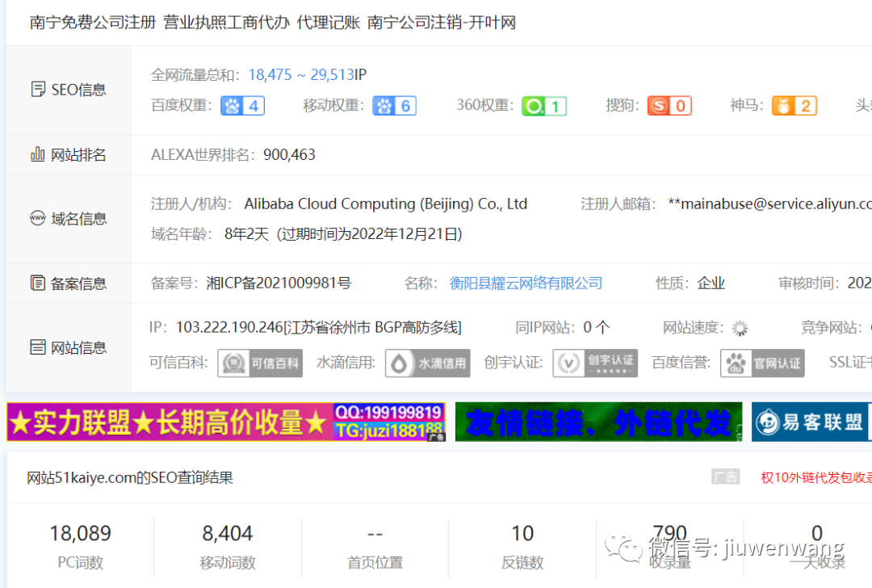Viewport: 872px width, 588px height.
Task: Click the Baidu weight badge showing 4
Action: [x=242, y=106]
